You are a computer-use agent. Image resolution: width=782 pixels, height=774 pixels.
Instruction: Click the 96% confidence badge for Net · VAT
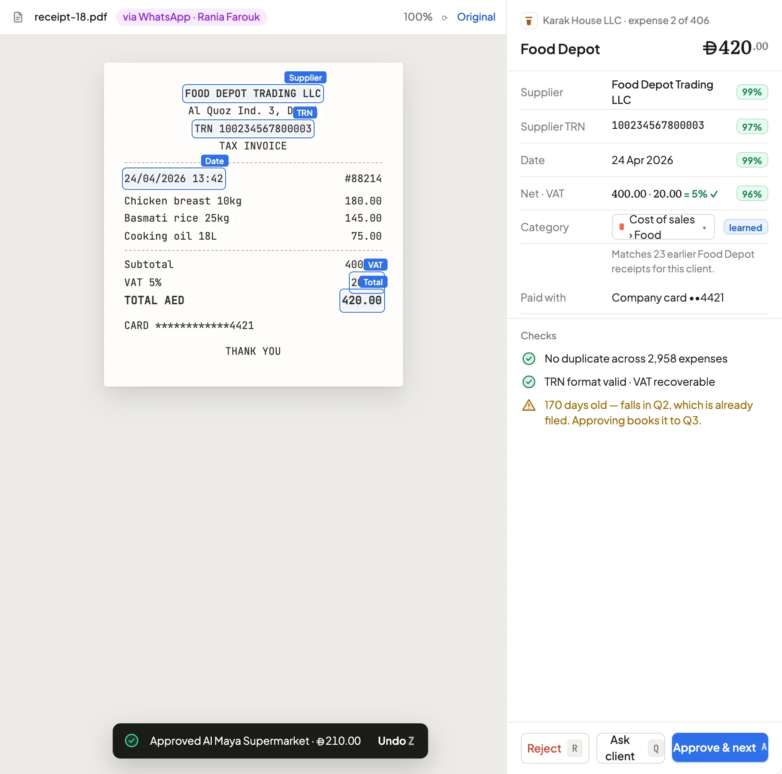tap(752, 194)
